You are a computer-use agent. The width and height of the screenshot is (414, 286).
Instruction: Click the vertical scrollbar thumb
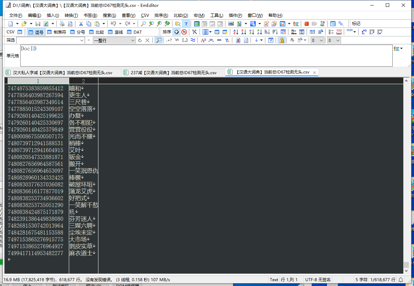406,265
